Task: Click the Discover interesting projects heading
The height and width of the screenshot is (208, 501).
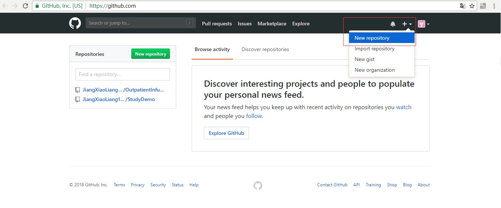Action: (x=309, y=89)
